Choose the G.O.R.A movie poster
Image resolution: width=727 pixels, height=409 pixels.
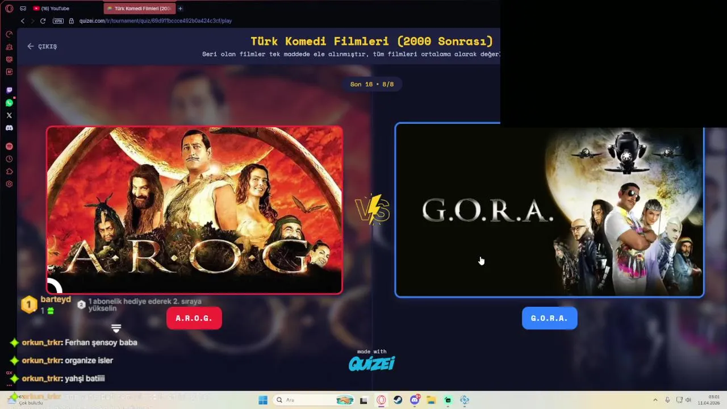(x=549, y=210)
